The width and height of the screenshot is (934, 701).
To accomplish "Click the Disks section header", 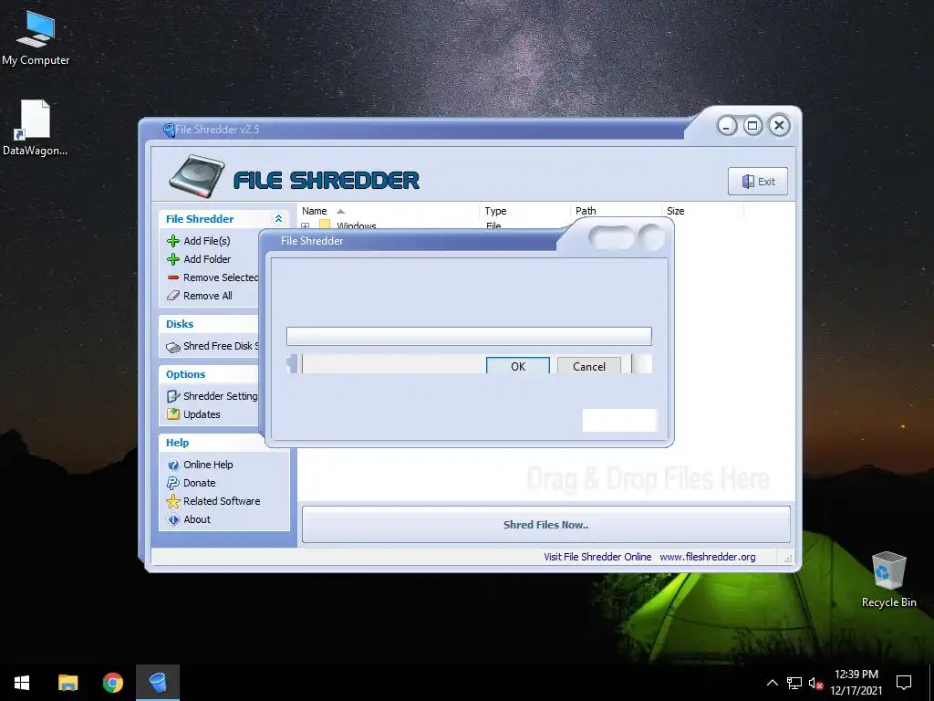I will coord(180,324).
